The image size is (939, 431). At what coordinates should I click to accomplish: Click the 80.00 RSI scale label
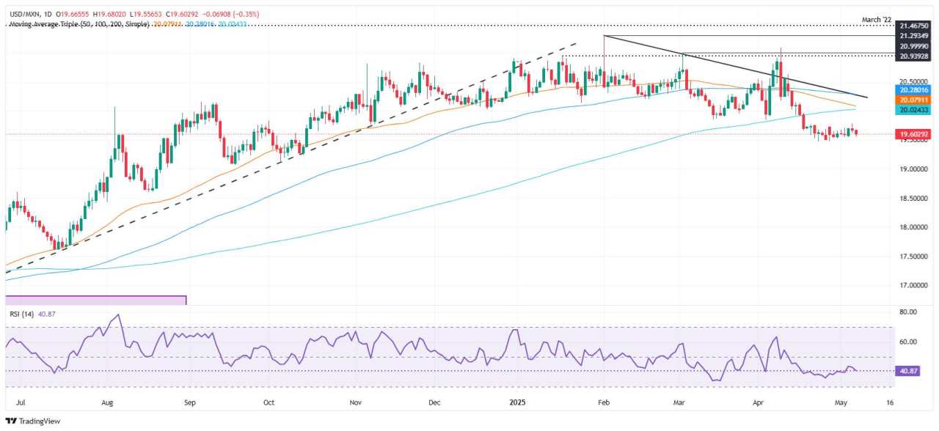908,312
